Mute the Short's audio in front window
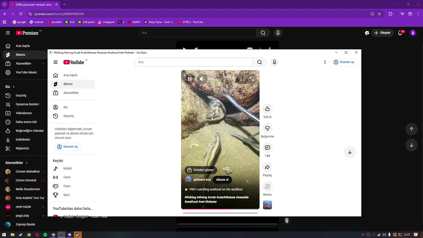The width and height of the screenshot is (423, 238). [x=202, y=79]
